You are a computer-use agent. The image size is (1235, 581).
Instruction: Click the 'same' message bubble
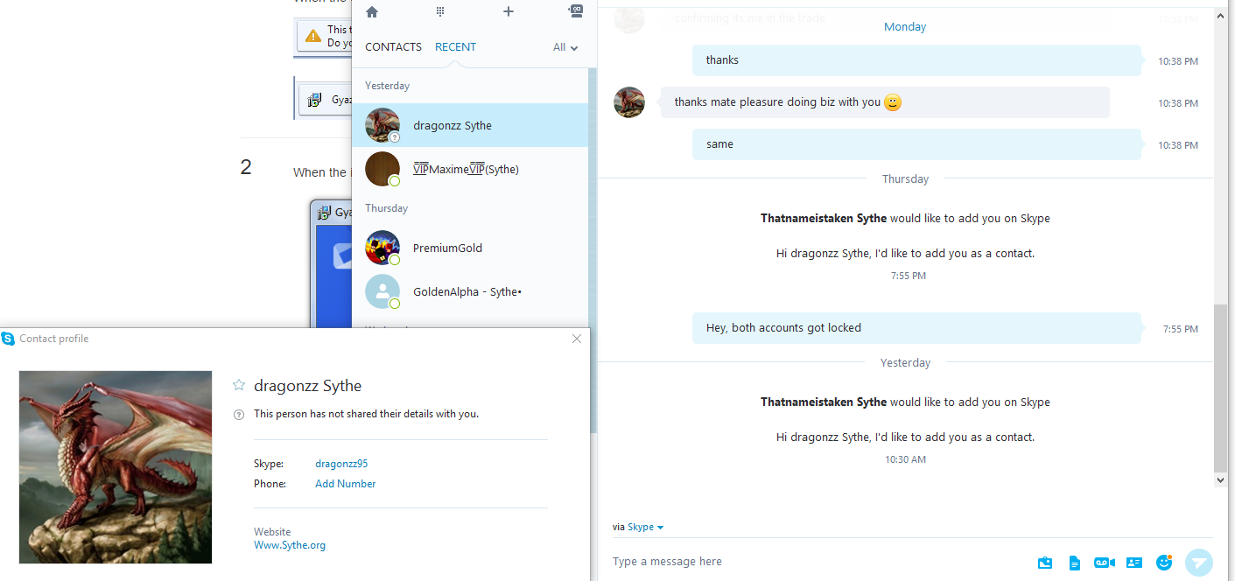pos(916,144)
